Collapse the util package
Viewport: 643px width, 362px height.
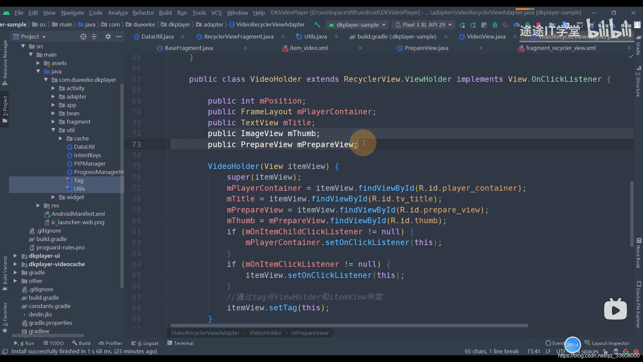[x=53, y=130]
